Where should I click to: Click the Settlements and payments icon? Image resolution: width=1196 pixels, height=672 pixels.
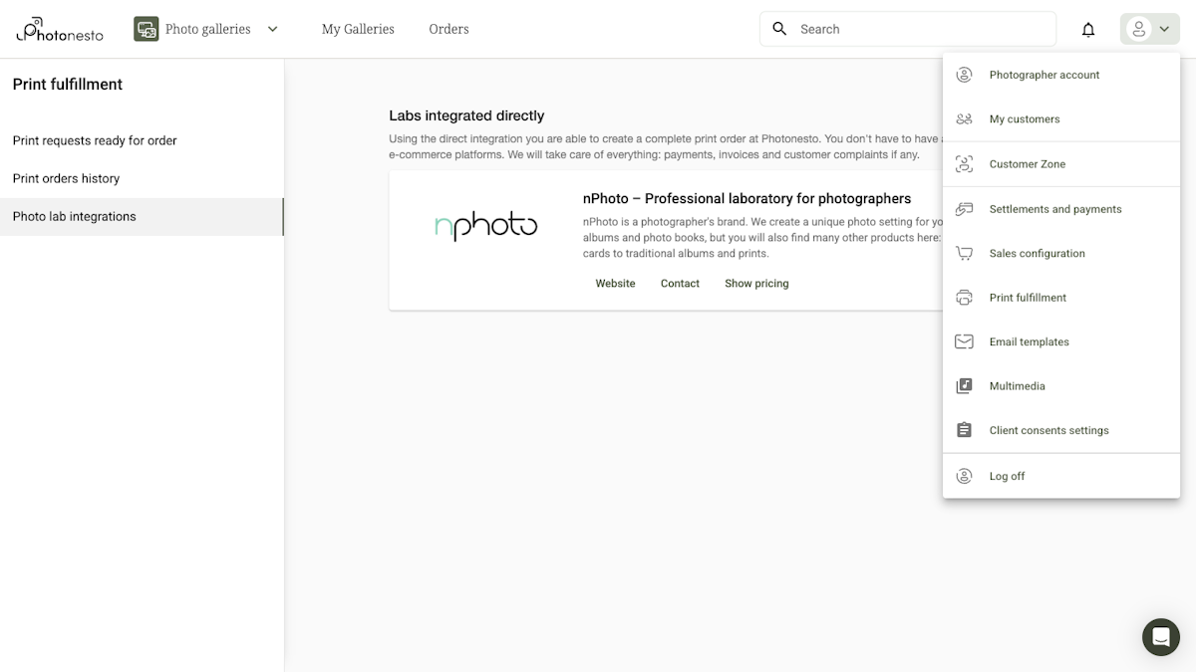click(964, 208)
